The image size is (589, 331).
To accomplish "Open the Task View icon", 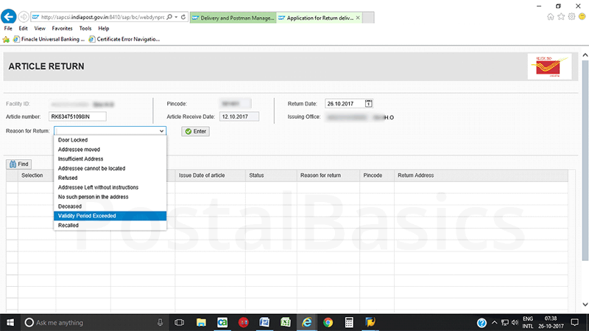I will tap(179, 322).
